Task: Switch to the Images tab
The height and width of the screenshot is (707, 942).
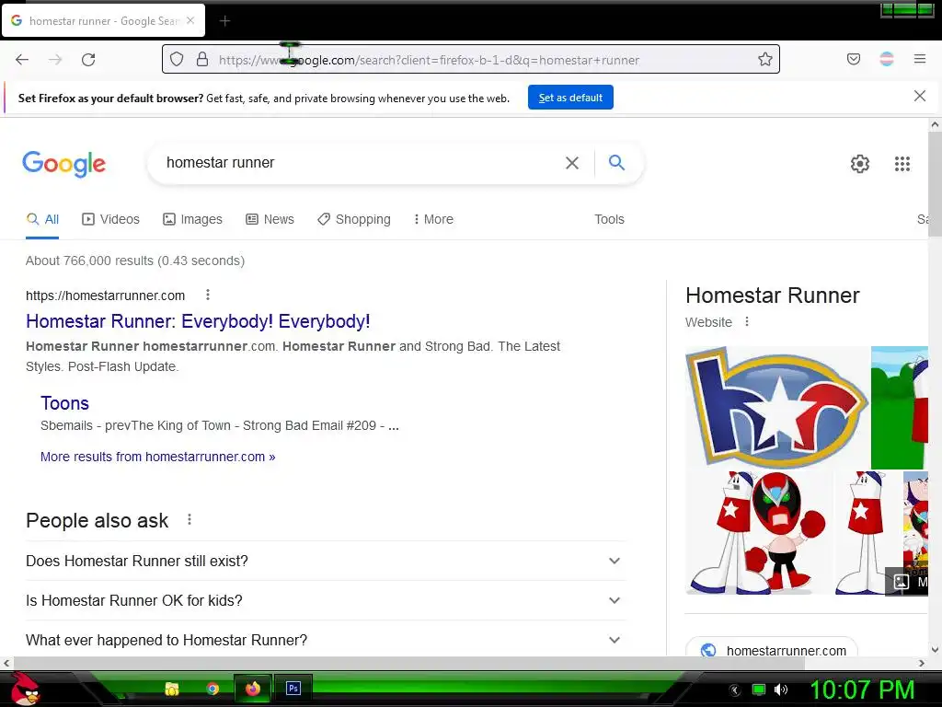Action: pos(192,219)
